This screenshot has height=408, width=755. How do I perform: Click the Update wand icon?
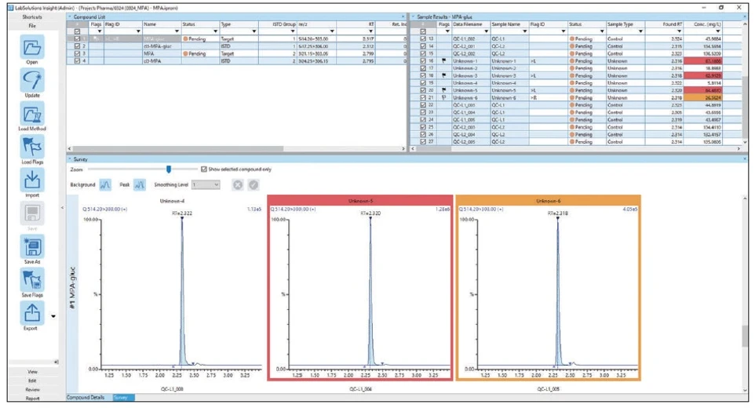32,80
